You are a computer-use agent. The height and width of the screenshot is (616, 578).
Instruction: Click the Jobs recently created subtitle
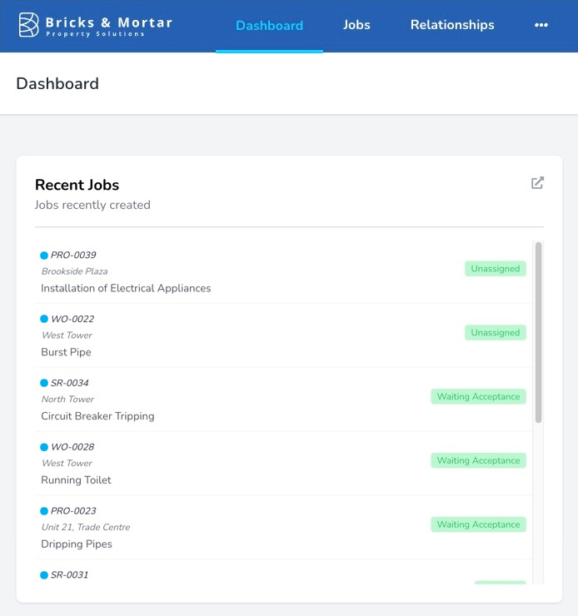[x=92, y=205]
